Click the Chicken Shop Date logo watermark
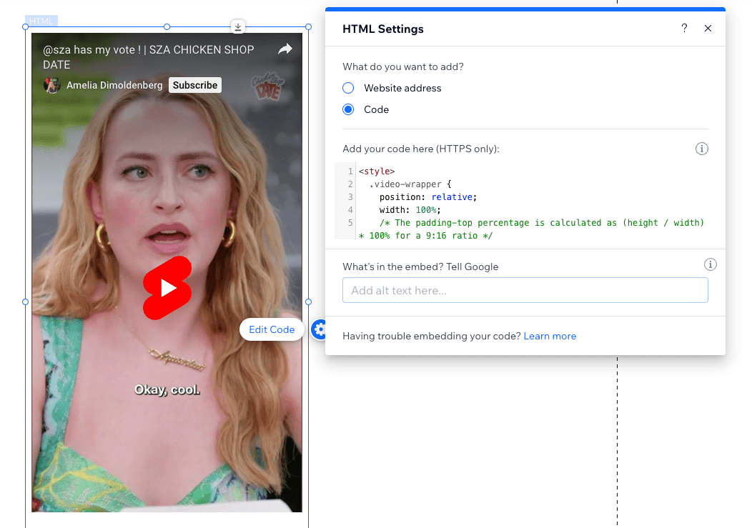Image resolution: width=752 pixels, height=528 pixels. pyautogui.click(x=267, y=86)
